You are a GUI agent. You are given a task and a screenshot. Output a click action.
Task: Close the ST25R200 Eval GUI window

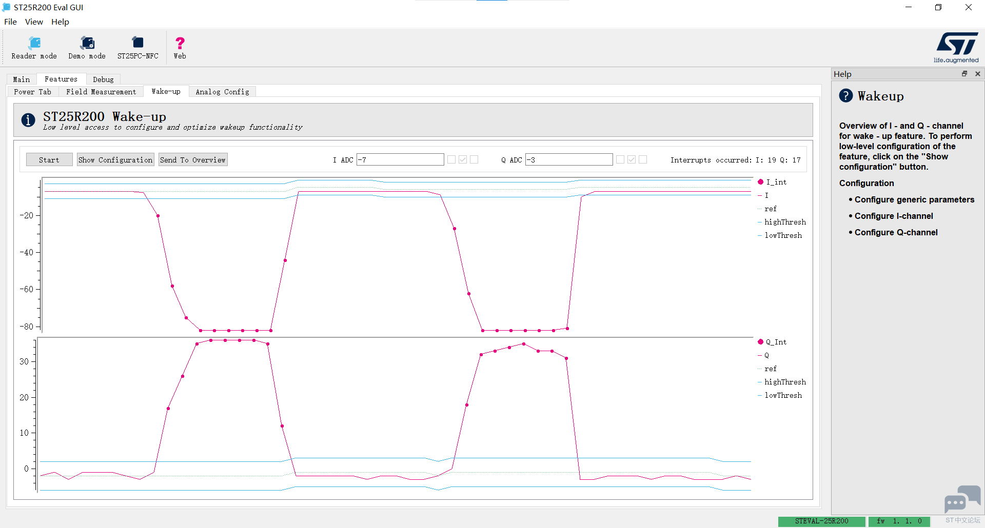click(969, 7)
